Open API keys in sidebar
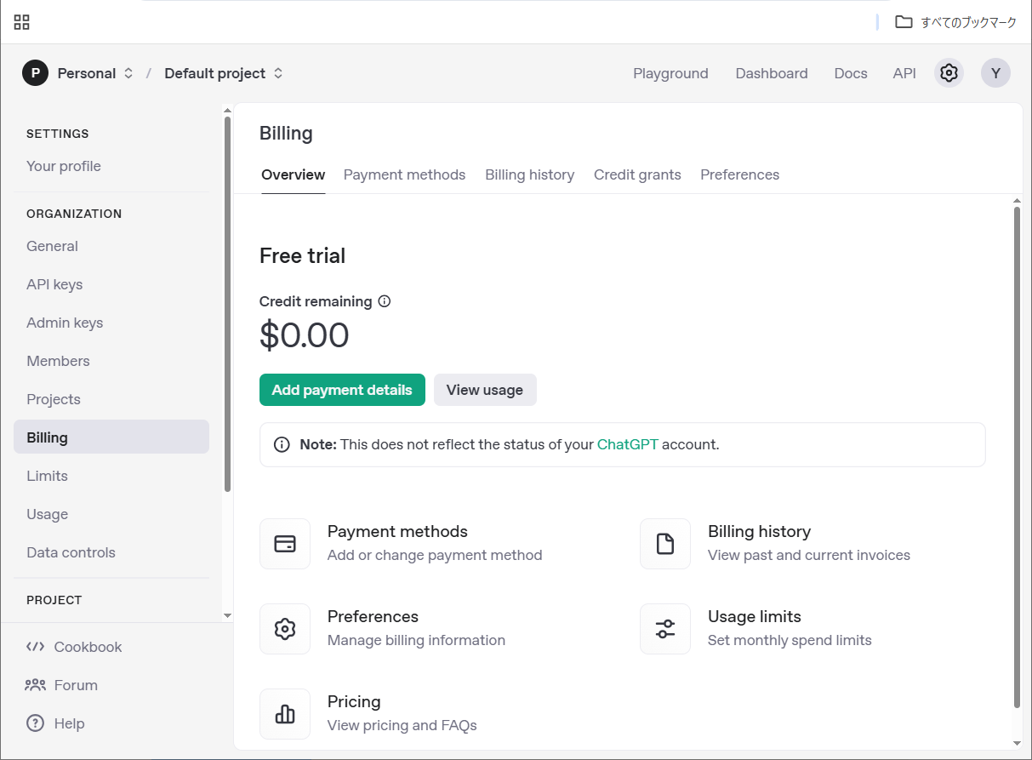The height and width of the screenshot is (760, 1032). [x=54, y=284]
